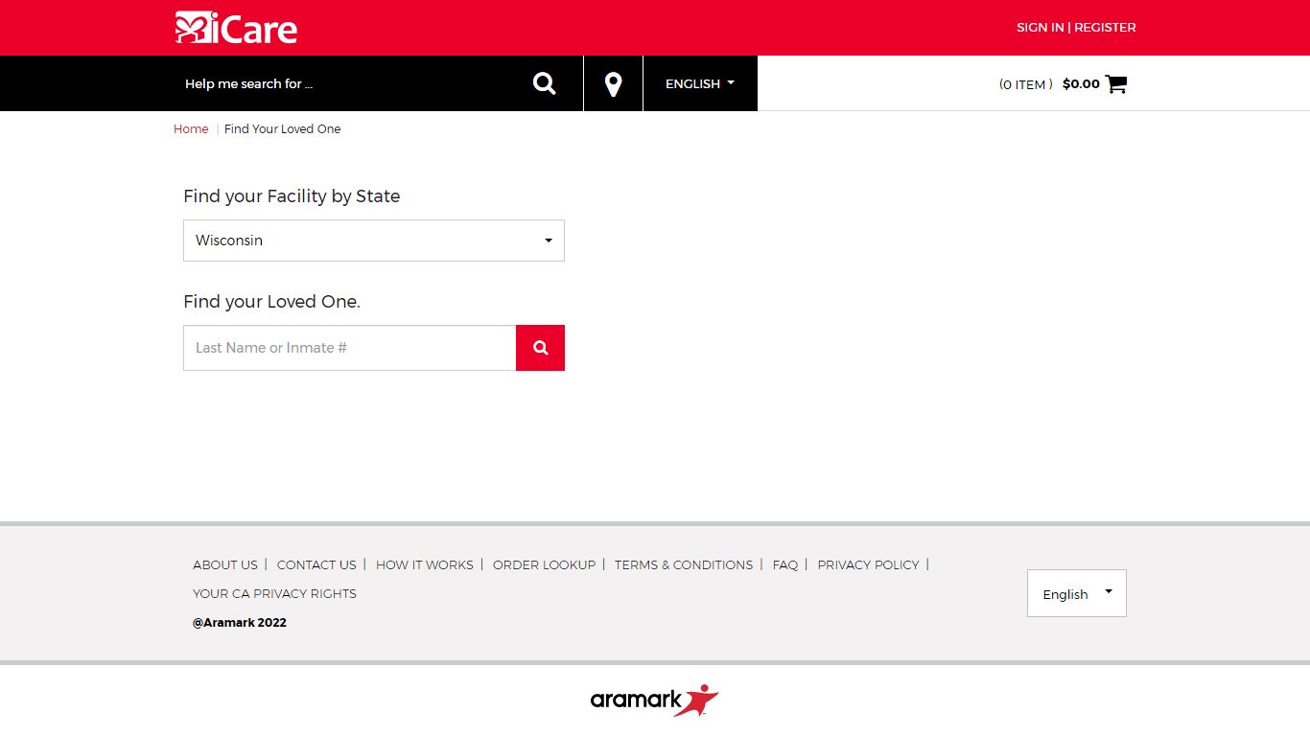Click the Aramark logo in footer
1310x736 pixels.
(655, 700)
